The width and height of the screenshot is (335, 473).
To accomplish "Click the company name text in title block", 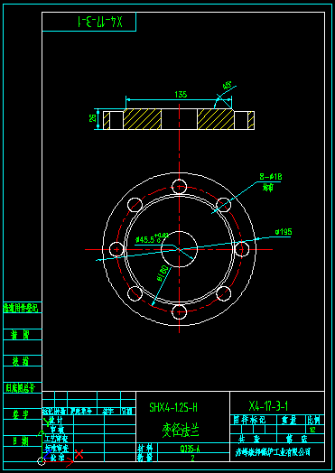I will [273, 452].
